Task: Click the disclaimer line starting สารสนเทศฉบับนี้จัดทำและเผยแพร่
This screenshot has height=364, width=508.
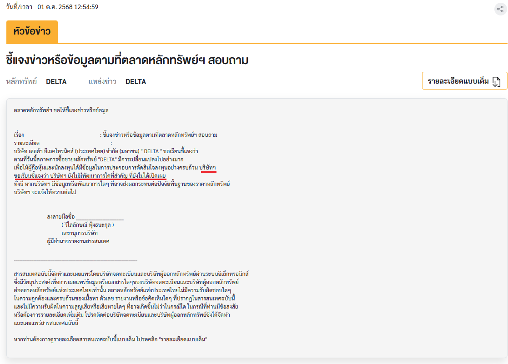Action: click(131, 274)
